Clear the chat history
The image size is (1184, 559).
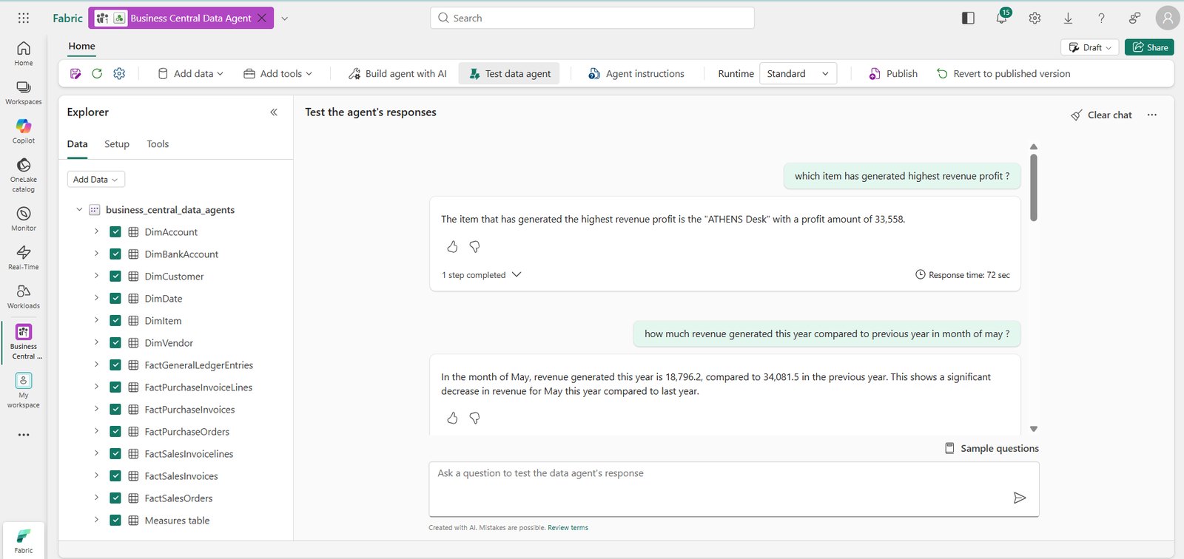(x=1101, y=115)
